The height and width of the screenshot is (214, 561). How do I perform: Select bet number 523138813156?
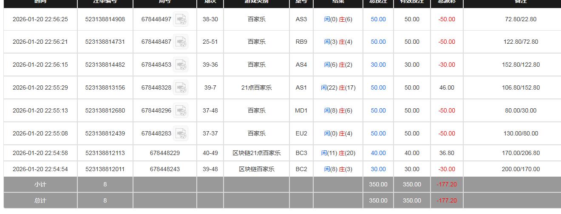105,87
